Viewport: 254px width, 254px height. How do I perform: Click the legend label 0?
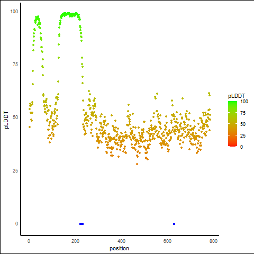(x=242, y=147)
